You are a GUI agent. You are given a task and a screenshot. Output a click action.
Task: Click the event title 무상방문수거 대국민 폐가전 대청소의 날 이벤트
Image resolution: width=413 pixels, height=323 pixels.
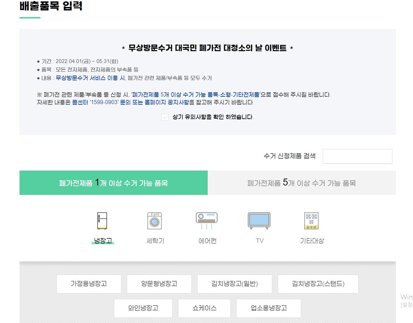pyautogui.click(x=207, y=48)
